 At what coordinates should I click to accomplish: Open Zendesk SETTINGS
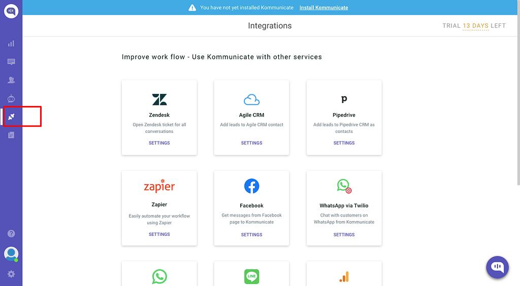[159, 143]
